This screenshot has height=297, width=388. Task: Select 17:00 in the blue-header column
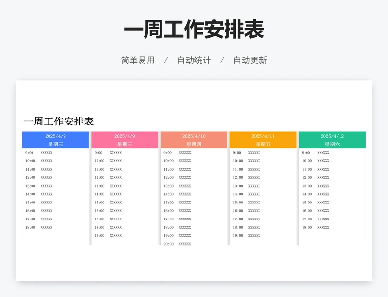click(x=30, y=219)
